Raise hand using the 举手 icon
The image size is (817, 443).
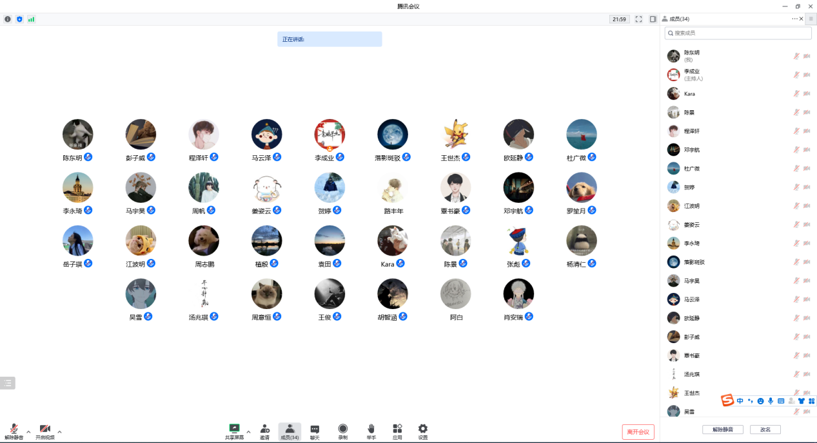371,431
